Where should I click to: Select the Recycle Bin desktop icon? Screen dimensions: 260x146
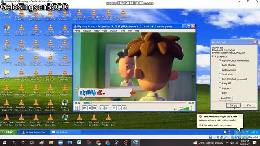pyautogui.click(x=7, y=14)
